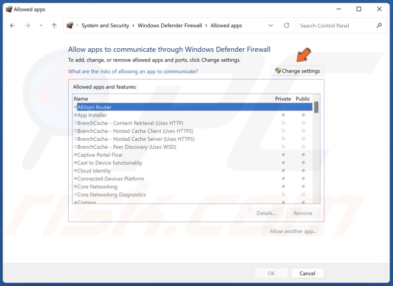Go back with the left arrow icon
This screenshot has height=286, width=393.
pyautogui.click(x=12, y=25)
